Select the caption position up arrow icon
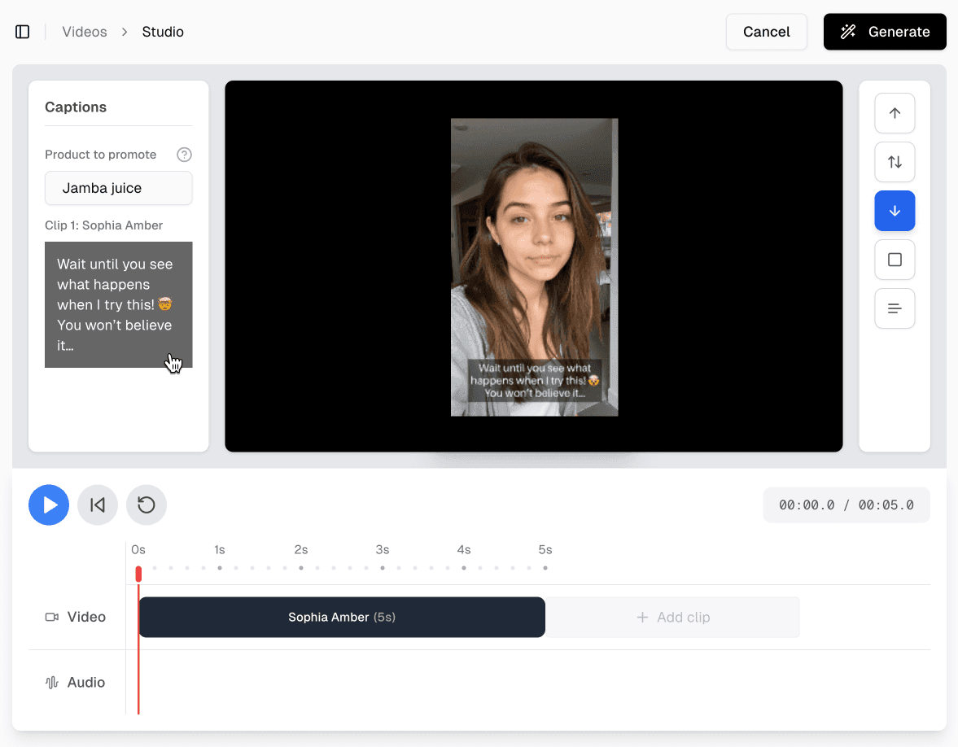 point(895,113)
